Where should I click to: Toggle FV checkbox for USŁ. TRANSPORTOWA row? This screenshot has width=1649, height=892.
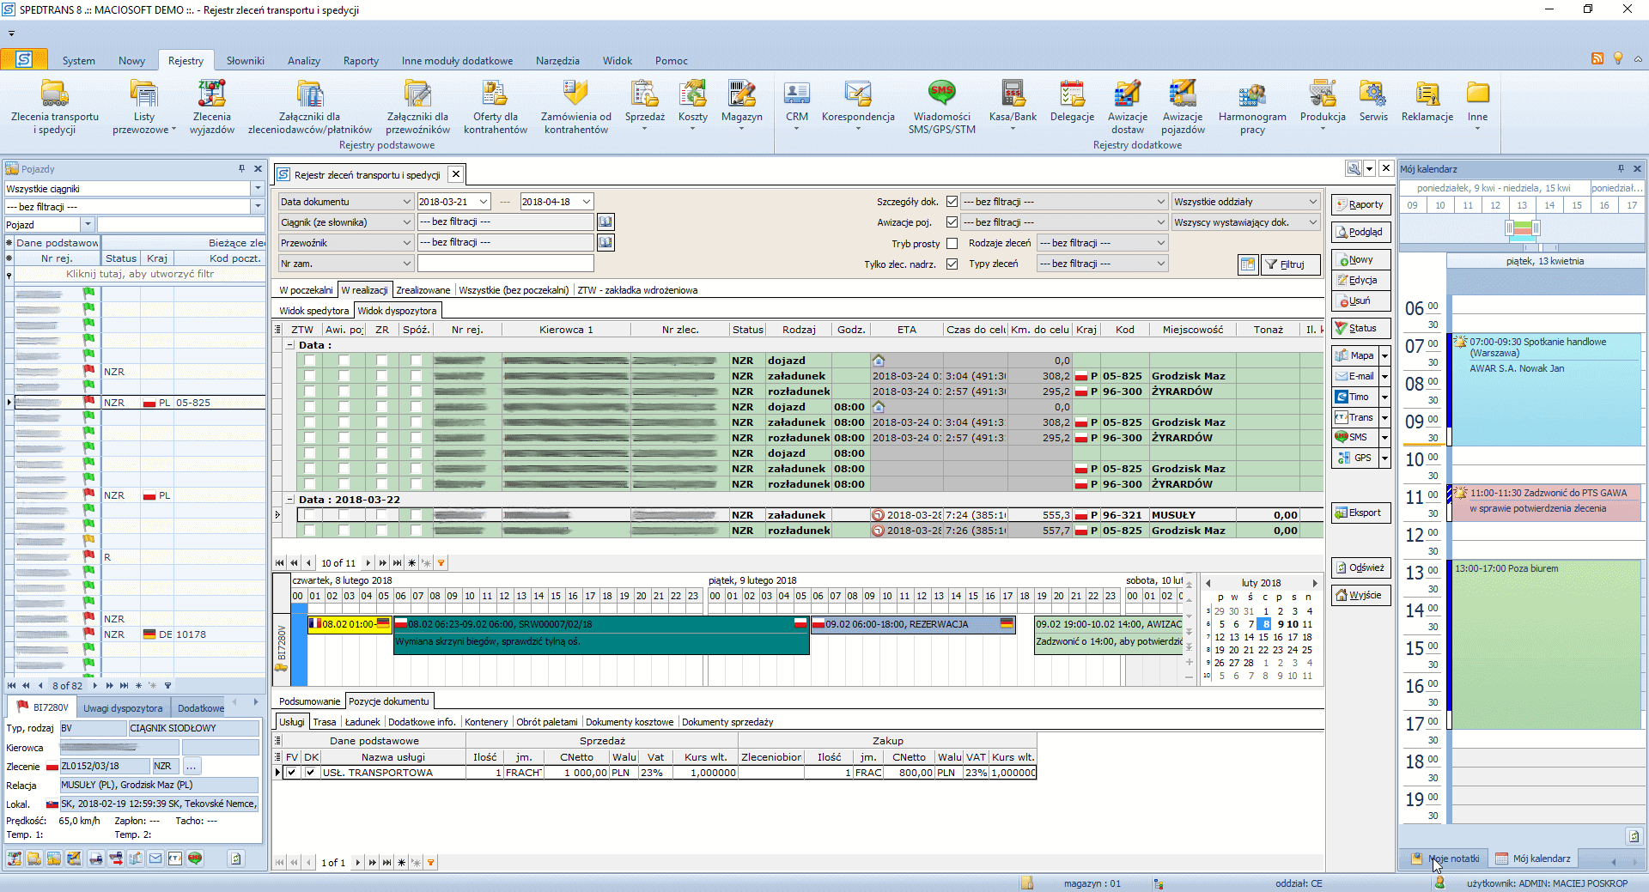pyautogui.click(x=292, y=773)
